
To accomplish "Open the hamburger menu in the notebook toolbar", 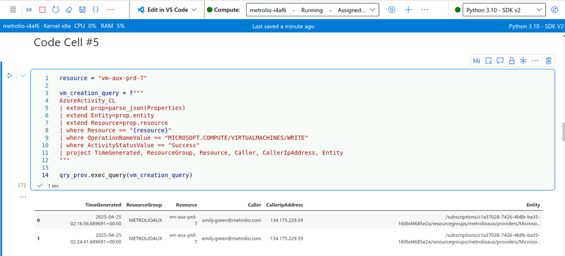I will [x=12, y=10].
